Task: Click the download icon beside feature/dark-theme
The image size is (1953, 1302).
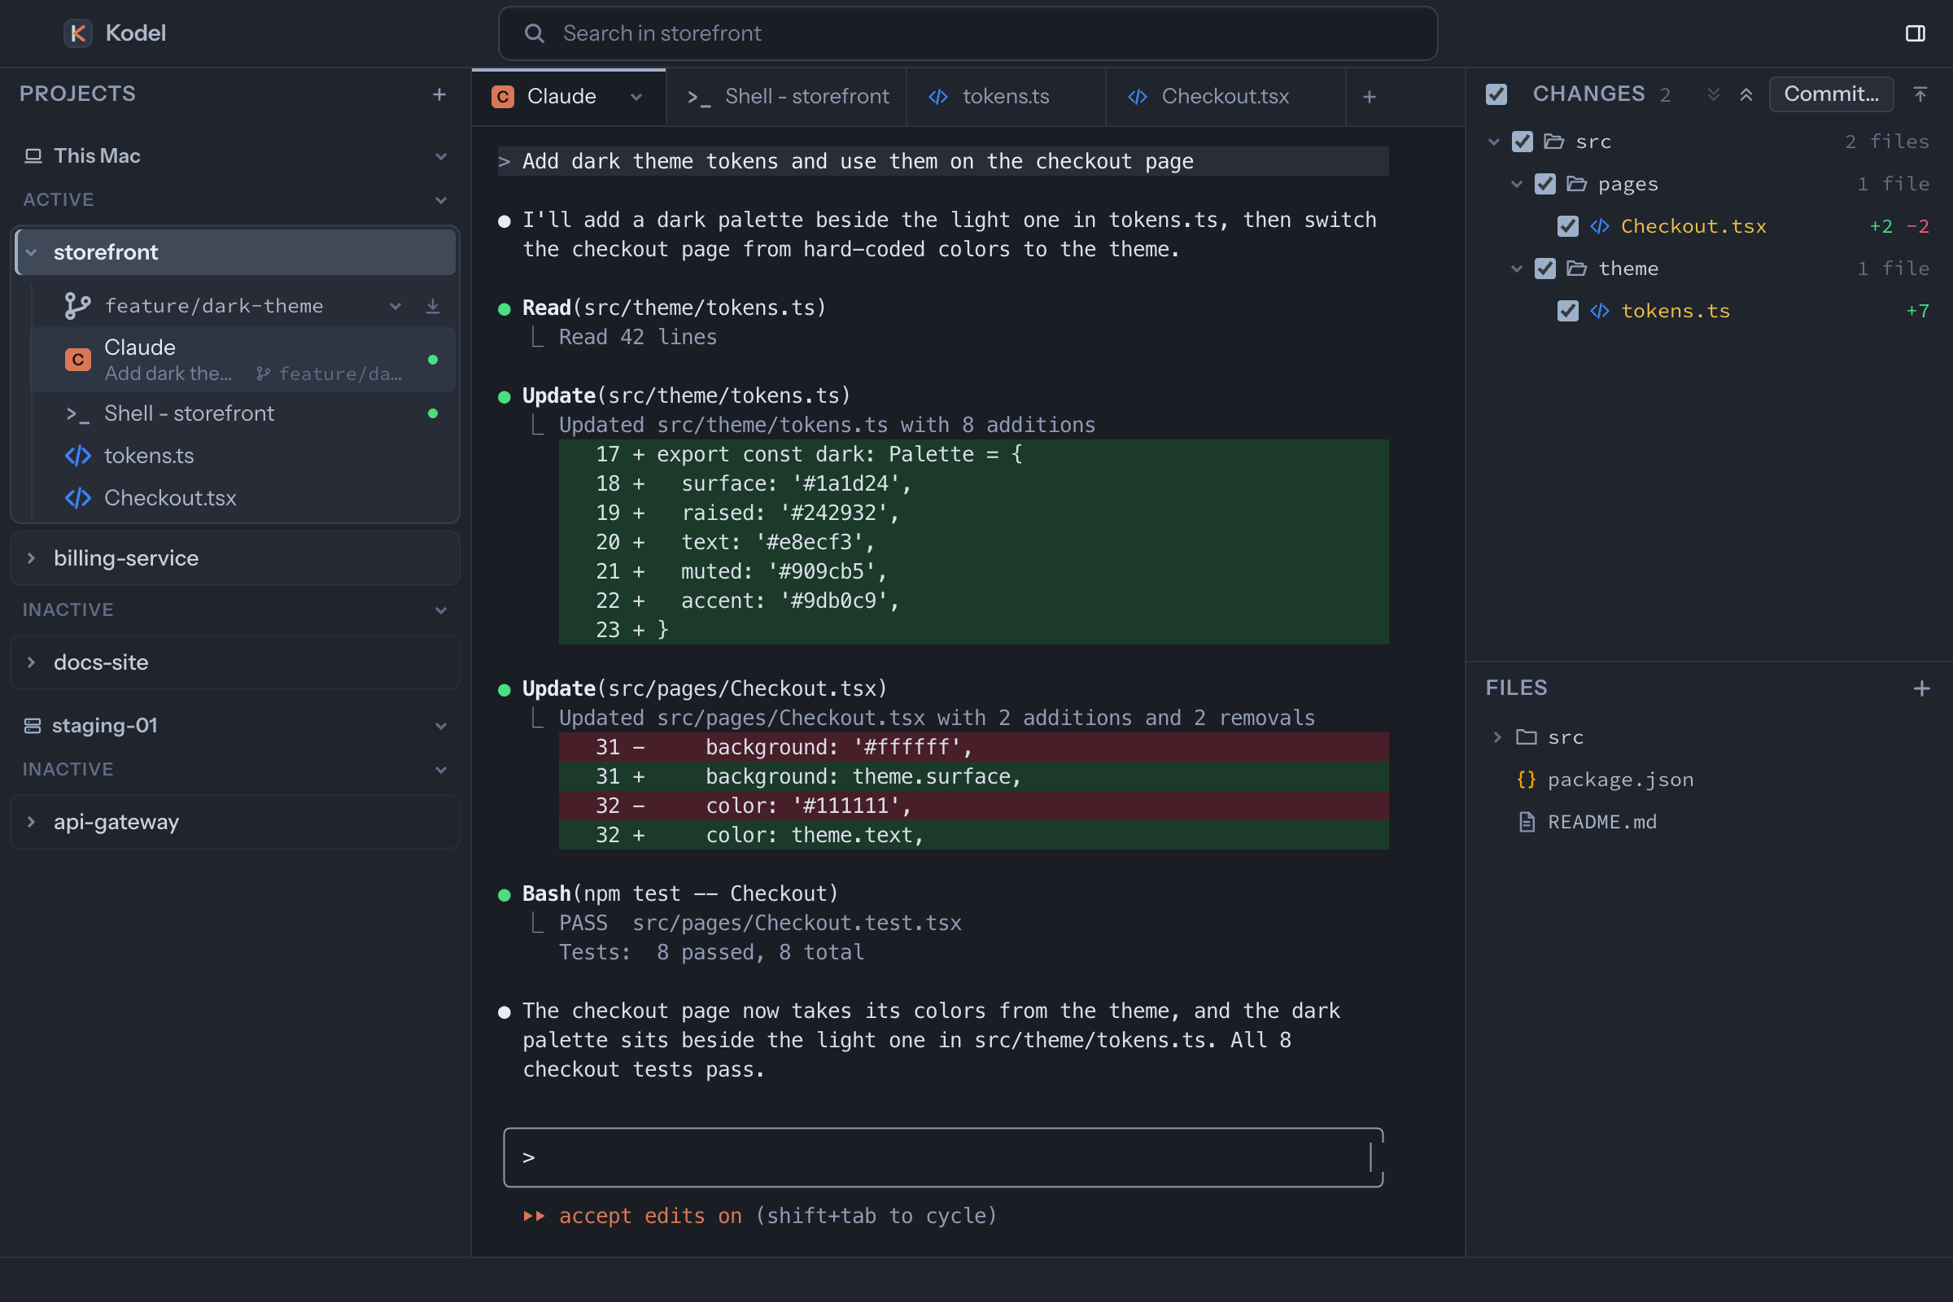Action: click(433, 307)
